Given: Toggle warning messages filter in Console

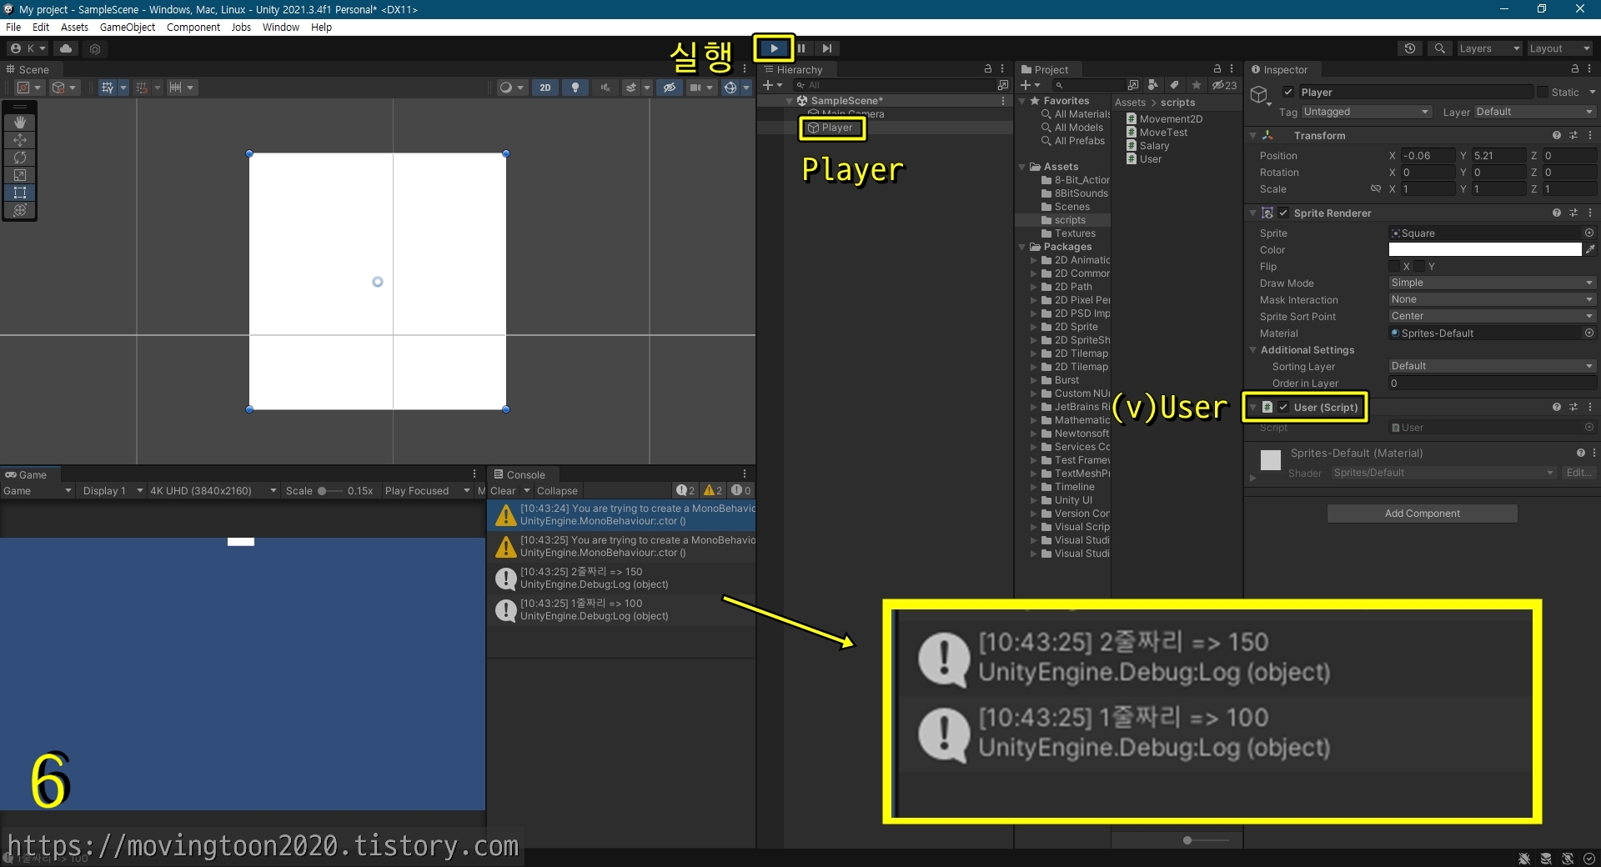Looking at the screenshot, I should (x=713, y=490).
